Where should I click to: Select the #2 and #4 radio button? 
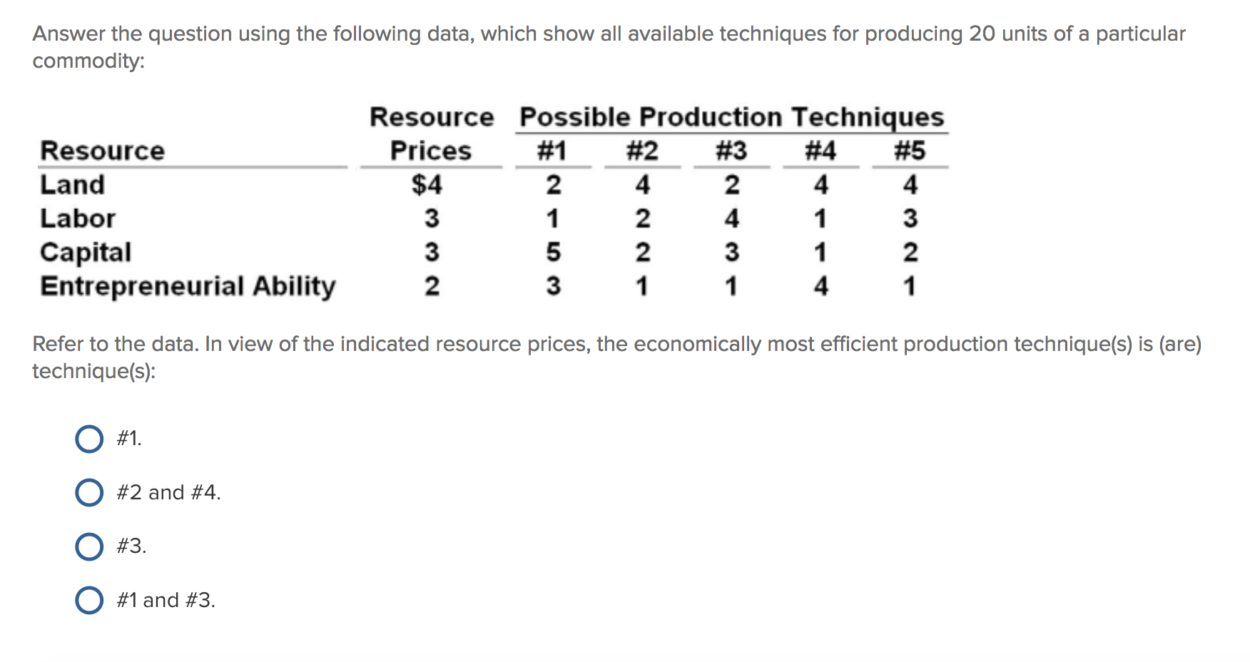coord(88,492)
